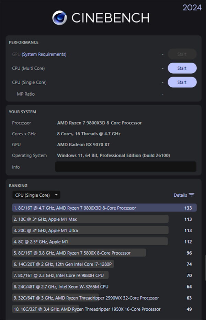Click the Cinebench sphere logo icon
This screenshot has height=320, width=206.
tap(59, 18)
